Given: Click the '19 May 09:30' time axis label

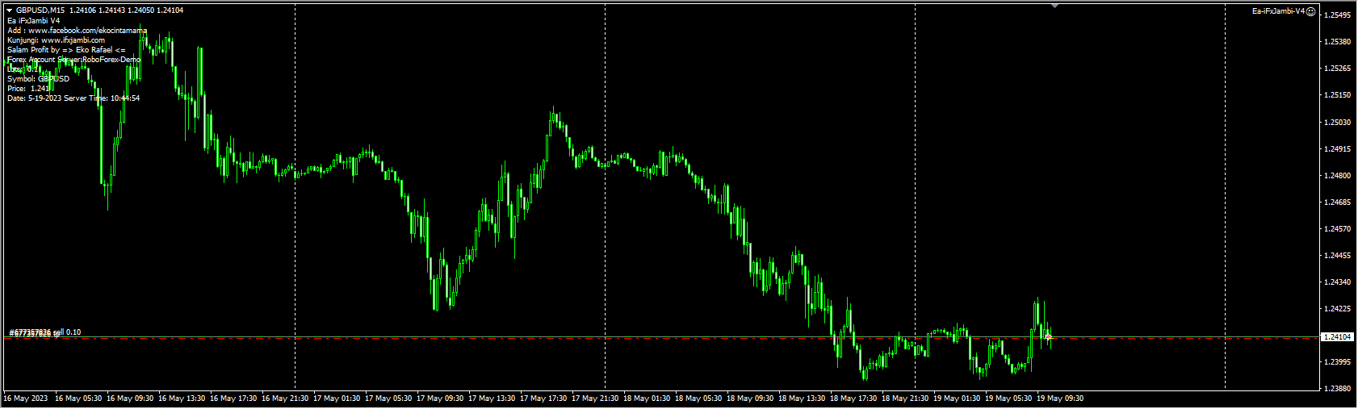Looking at the screenshot, I should (x=1060, y=399).
